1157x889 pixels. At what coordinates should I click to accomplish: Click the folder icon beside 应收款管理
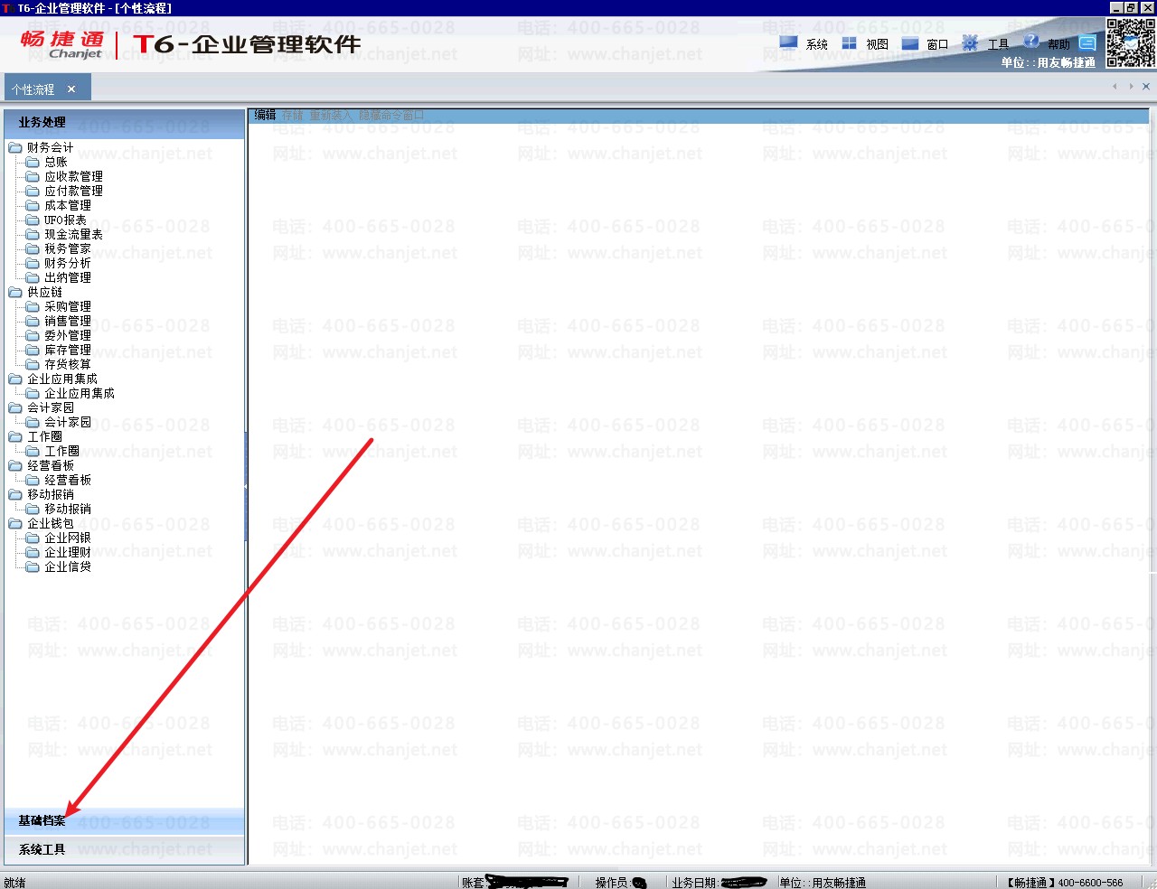pos(33,177)
